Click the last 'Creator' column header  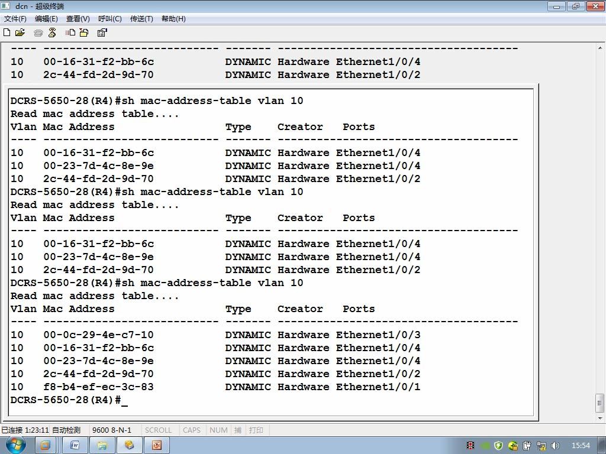click(x=300, y=309)
